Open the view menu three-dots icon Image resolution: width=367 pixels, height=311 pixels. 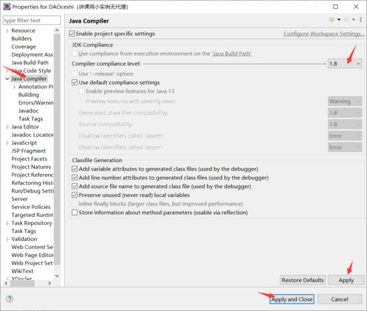click(x=361, y=19)
